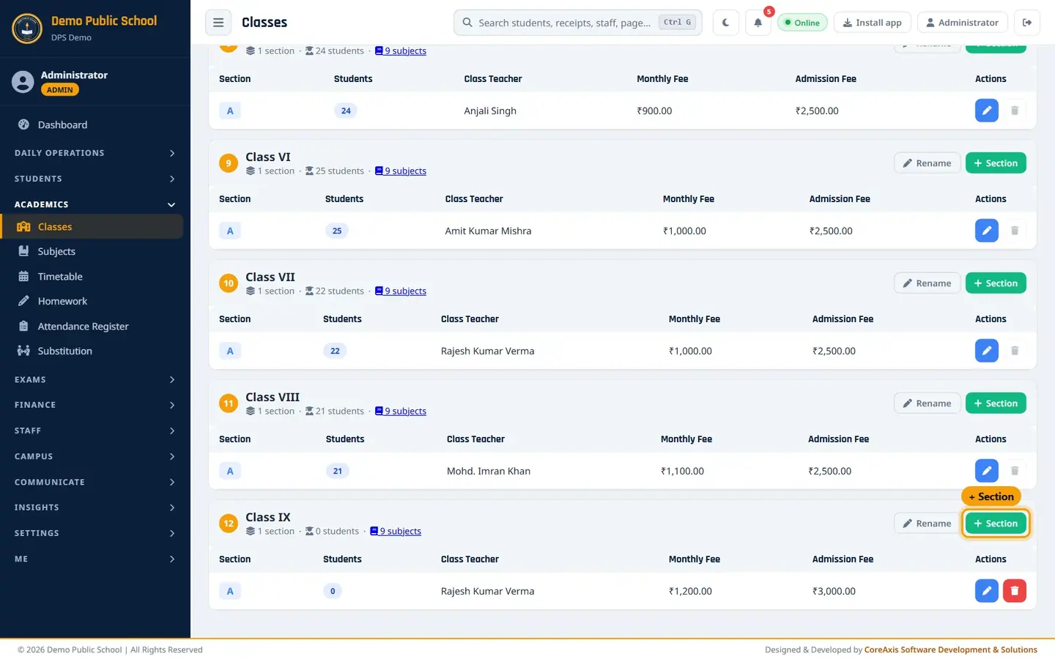Delete Class VIII section A trash icon
The width and height of the screenshot is (1055, 659).
click(x=1015, y=471)
